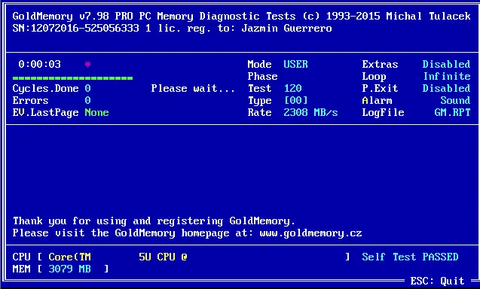Click the Type value [00]
Viewport: 480px width, 289px height.
tap(295, 100)
